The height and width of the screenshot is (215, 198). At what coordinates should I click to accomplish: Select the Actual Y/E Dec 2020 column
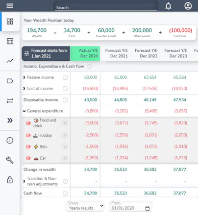click(85, 53)
